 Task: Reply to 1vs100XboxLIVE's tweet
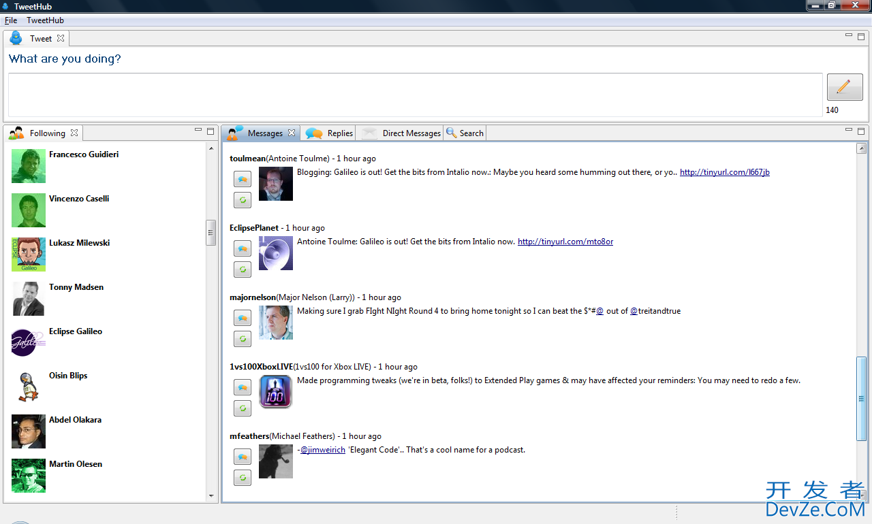coord(243,387)
